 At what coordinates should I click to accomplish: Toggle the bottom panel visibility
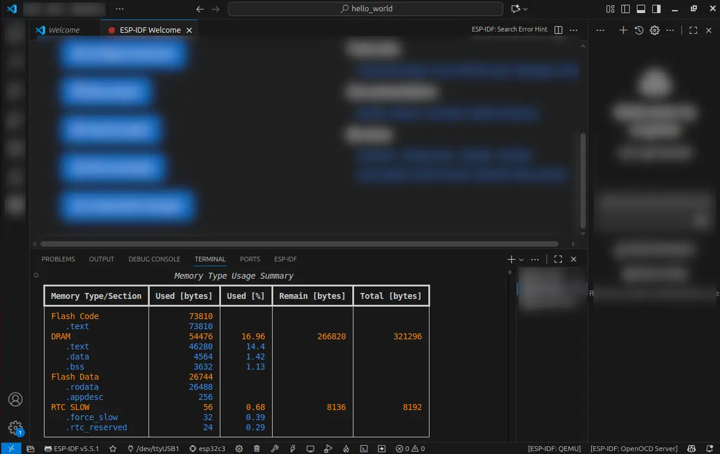(x=641, y=9)
